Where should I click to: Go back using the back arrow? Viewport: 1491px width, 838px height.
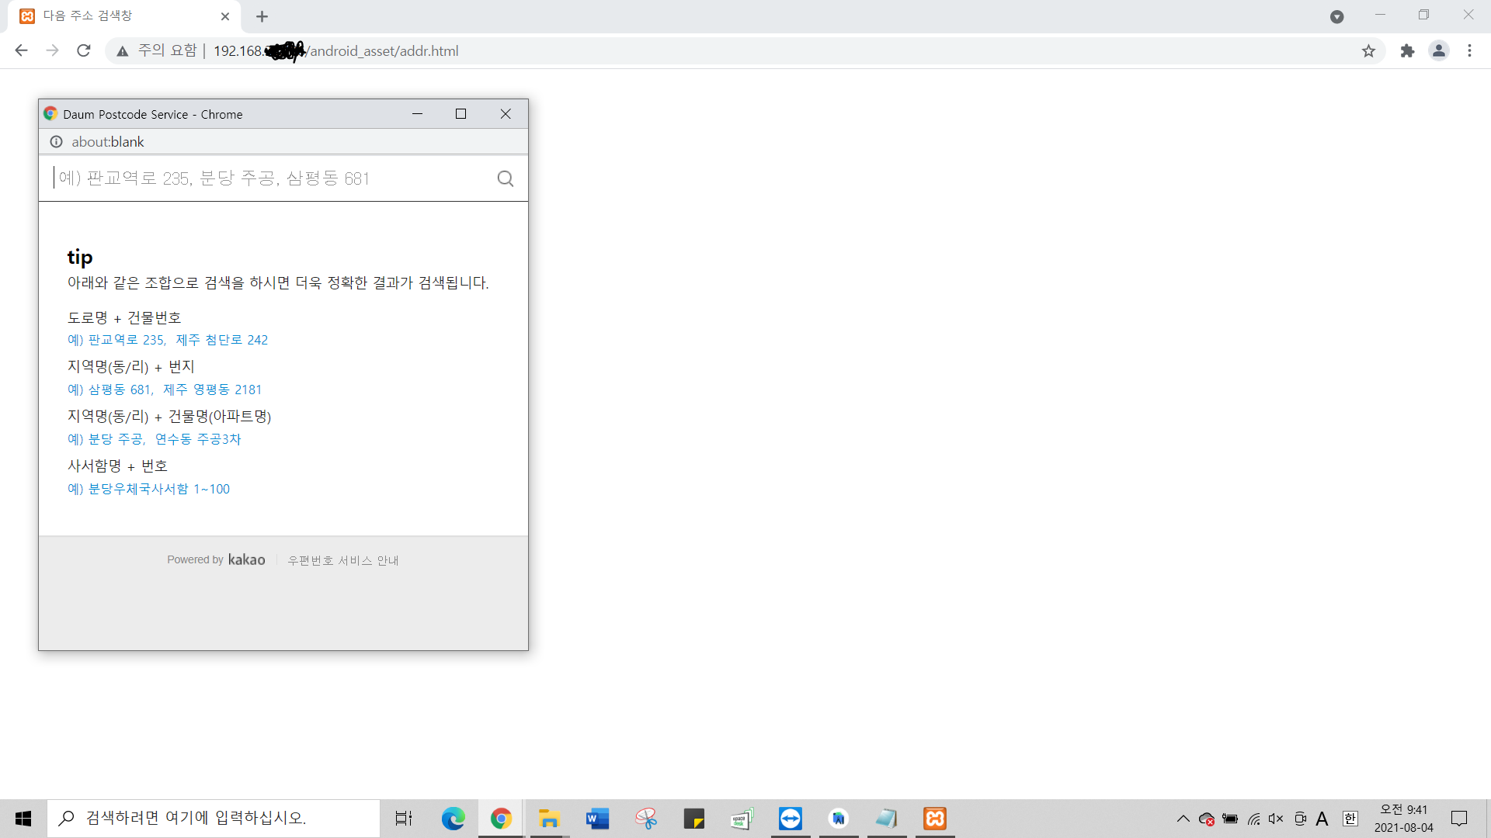tap(21, 50)
